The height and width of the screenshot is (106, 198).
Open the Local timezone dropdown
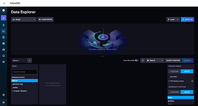coord(173,19)
